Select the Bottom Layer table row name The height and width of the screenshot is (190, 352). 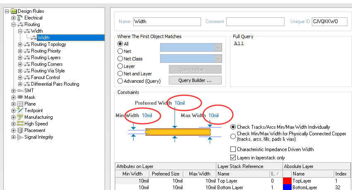coord(230,187)
